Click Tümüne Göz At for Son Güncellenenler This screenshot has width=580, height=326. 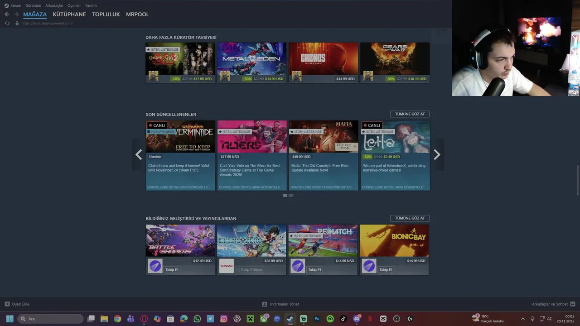[x=410, y=114]
